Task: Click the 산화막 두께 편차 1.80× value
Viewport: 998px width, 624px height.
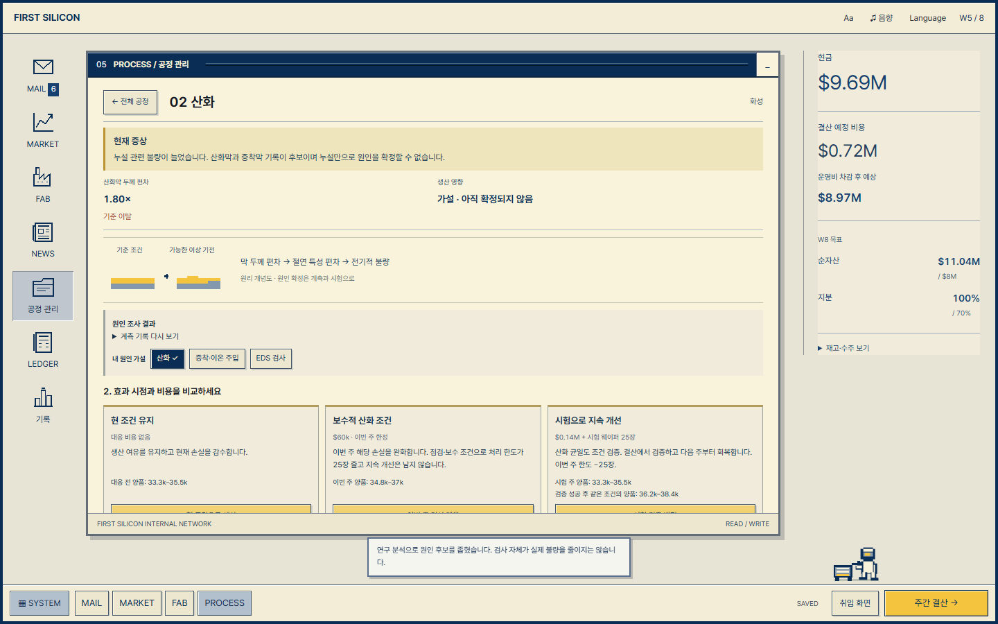Action: 117,199
